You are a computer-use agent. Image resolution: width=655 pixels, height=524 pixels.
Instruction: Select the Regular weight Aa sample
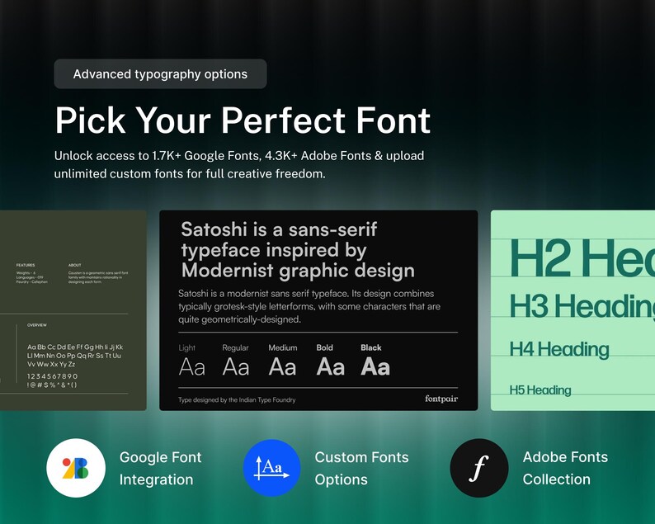pos(236,367)
